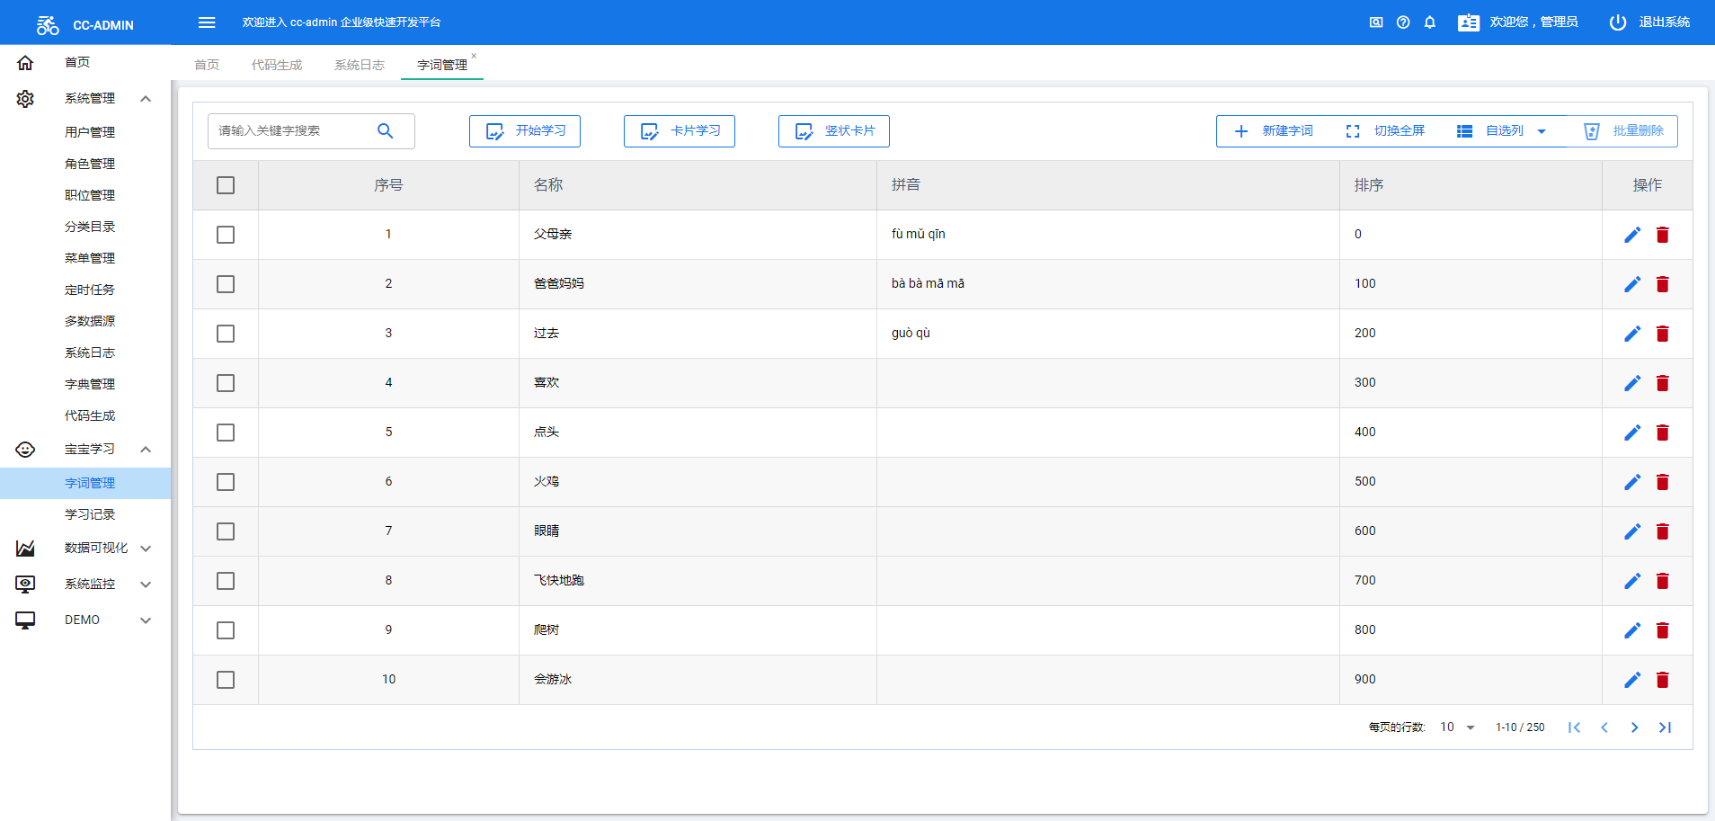1715x821 pixels.
Task: Expand the 数据可视化 sidebar group
Action: pos(85,549)
